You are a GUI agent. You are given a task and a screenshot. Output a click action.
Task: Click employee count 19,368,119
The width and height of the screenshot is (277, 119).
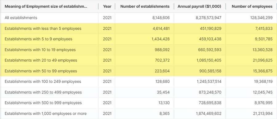pos(263,82)
